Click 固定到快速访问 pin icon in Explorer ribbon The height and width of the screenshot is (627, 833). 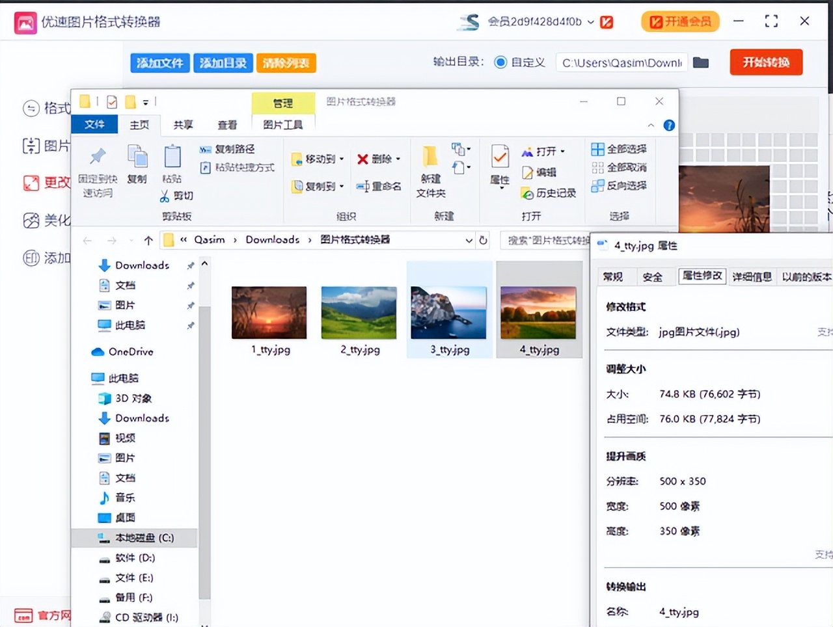[98, 157]
